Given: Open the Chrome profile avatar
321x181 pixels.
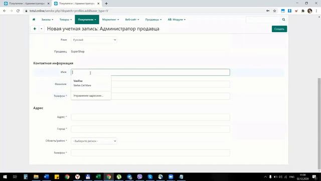Looking at the screenshot, I should 310,11.
